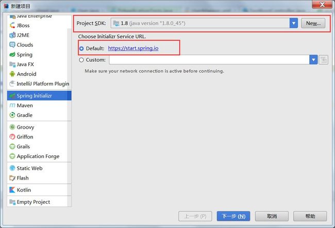The width and height of the screenshot is (335, 228).
Task: Click the Kotlin logo icon
Action: pos(12,190)
